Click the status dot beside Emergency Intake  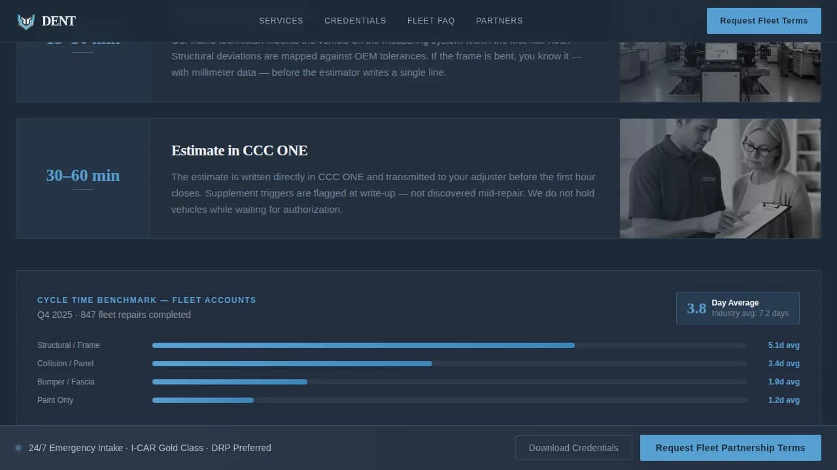point(18,448)
